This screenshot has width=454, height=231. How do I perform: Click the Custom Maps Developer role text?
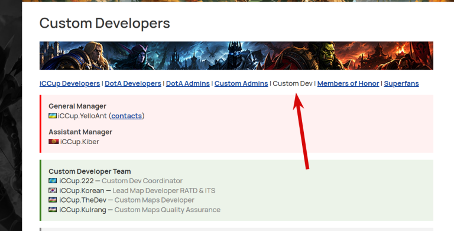point(154,200)
